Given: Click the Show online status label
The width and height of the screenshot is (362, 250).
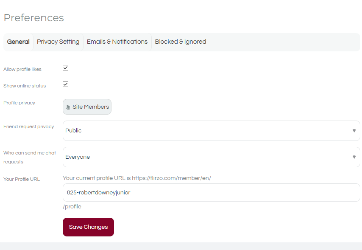Looking at the screenshot, I should tap(25, 86).
